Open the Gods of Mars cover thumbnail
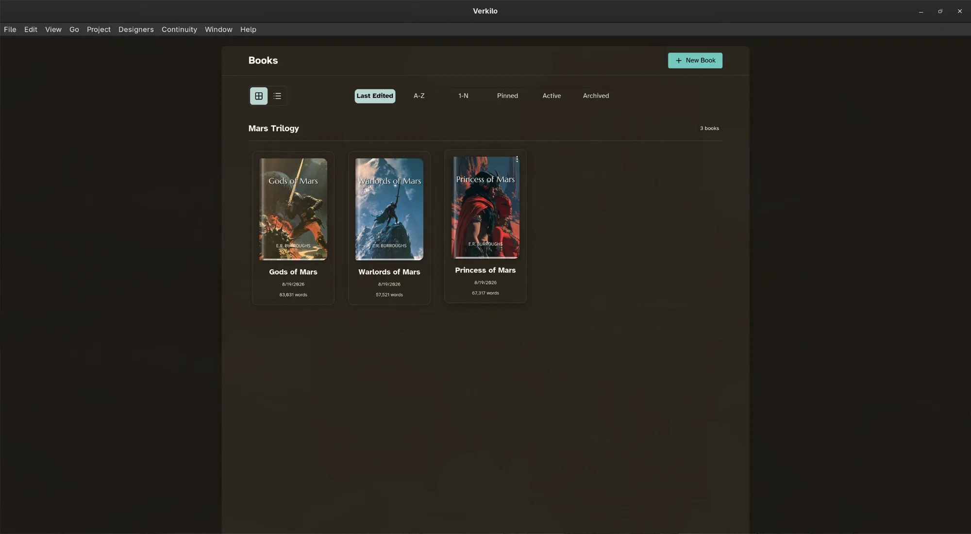 [x=293, y=209]
